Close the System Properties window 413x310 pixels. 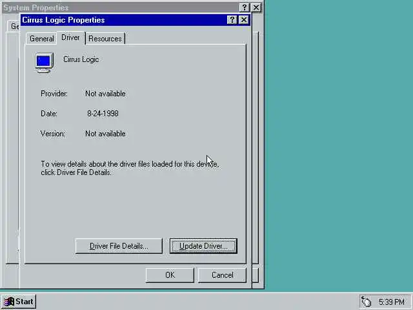(256, 7)
